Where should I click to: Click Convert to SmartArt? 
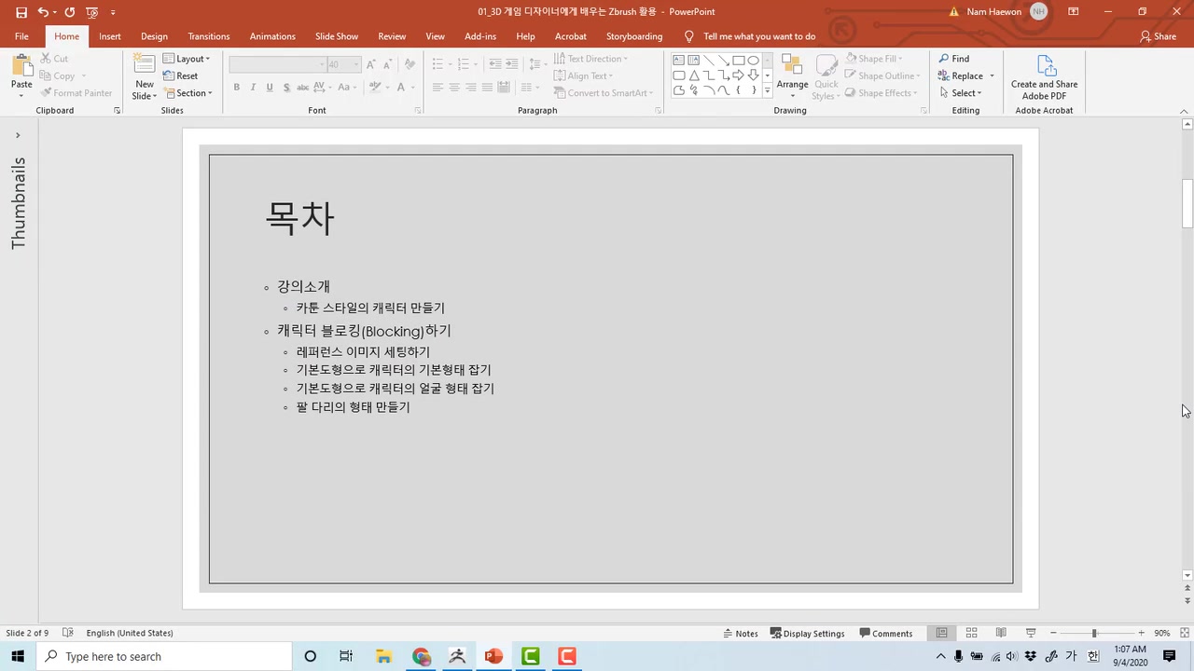click(606, 92)
